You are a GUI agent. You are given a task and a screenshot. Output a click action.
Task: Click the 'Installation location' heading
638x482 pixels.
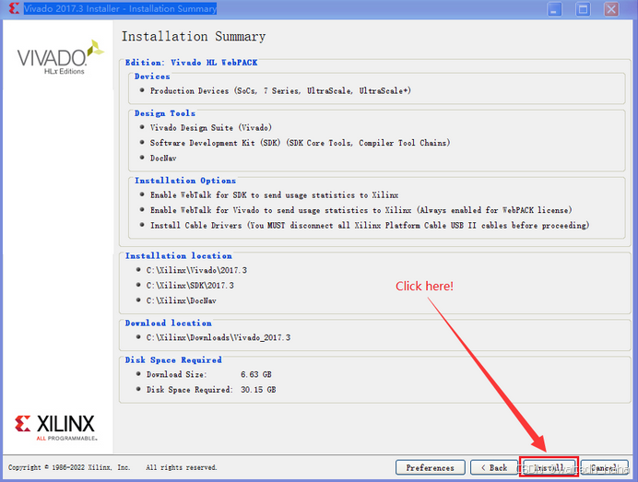[x=179, y=256]
